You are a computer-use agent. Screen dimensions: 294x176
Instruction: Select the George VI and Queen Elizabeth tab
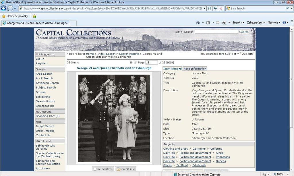point(36,23)
